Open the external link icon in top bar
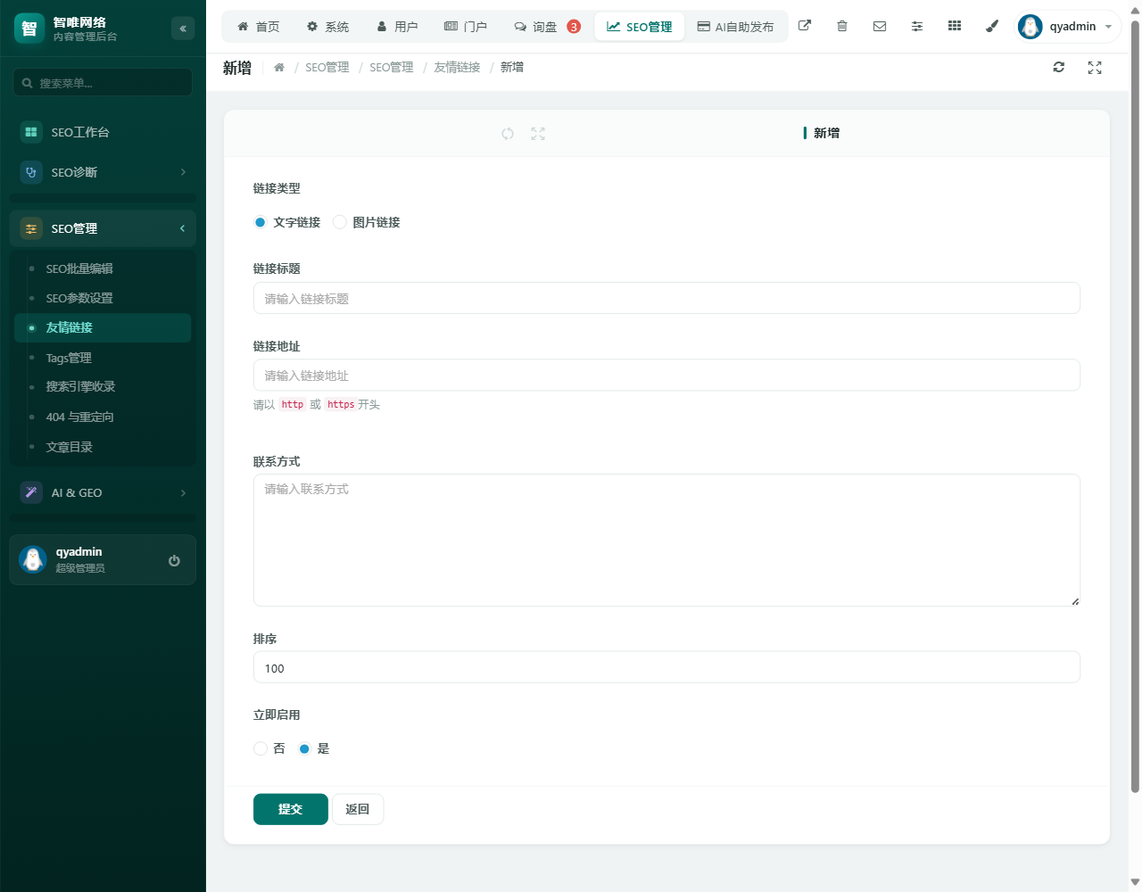Image resolution: width=1142 pixels, height=892 pixels. (x=805, y=26)
